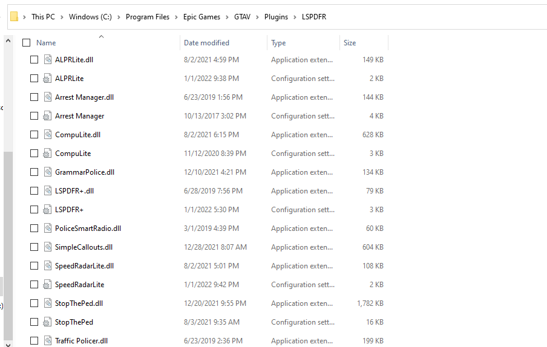Click the SimpleCallouts.dll file icon

pyautogui.click(x=48, y=247)
